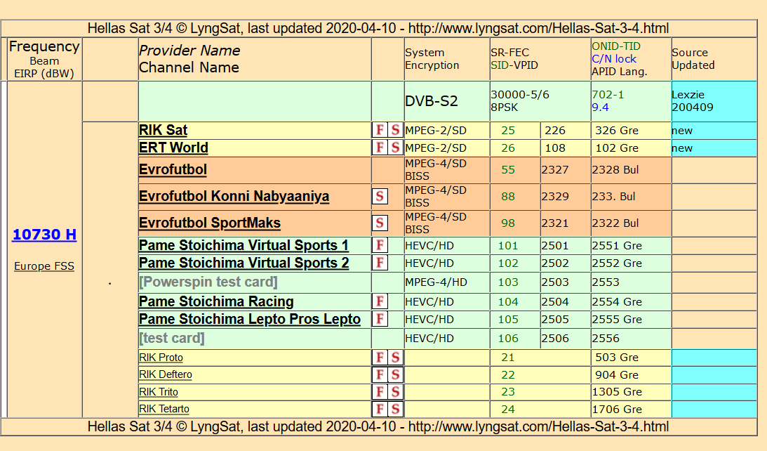The height and width of the screenshot is (451, 767).
Task: Open Pame Stoichima Virtual Sports 1 link
Action: (244, 245)
